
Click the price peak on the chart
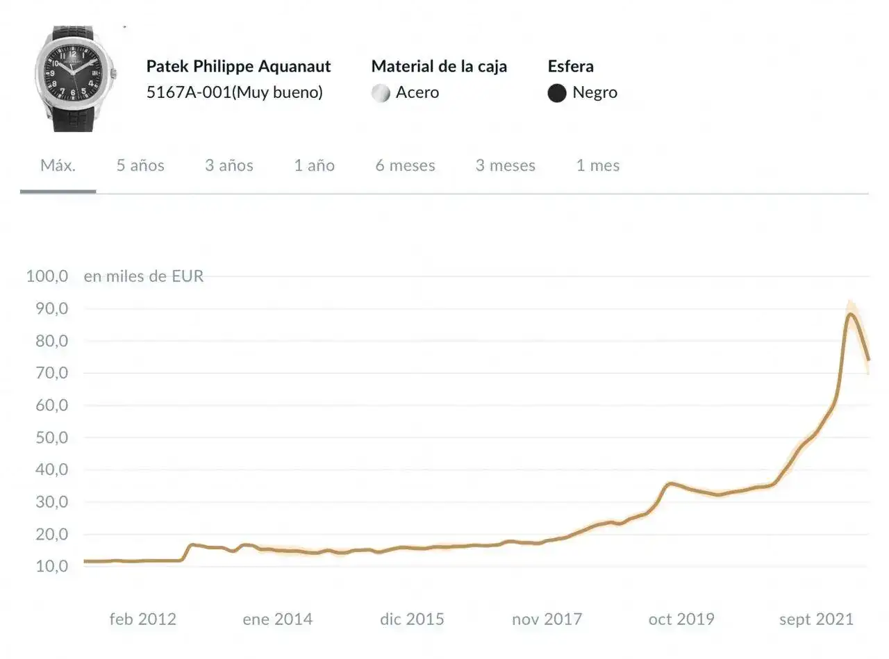click(x=851, y=315)
